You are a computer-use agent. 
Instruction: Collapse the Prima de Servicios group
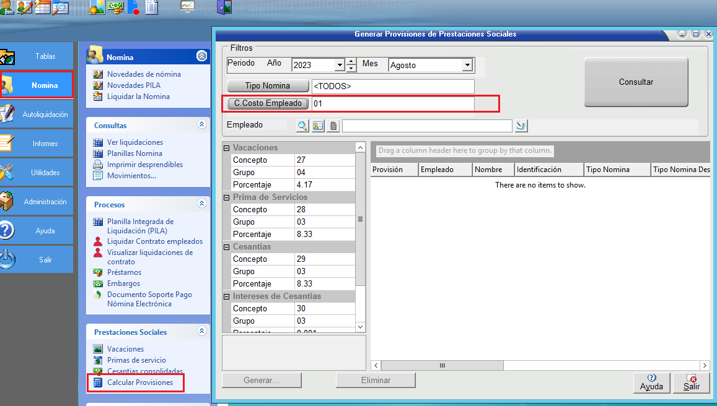(227, 197)
